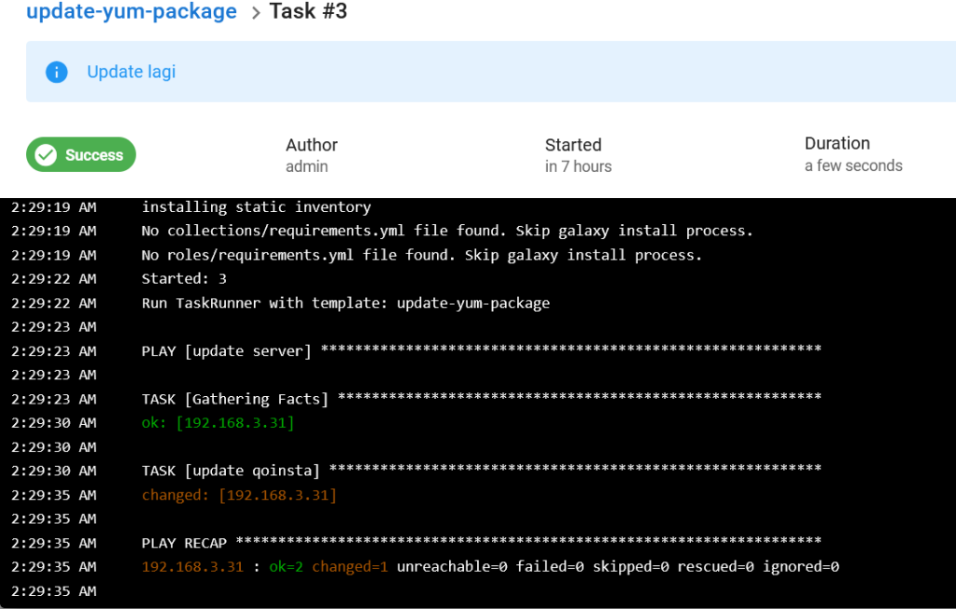Click recap host '192.168.3.31' in orange
The image size is (956, 609).
pos(192,567)
